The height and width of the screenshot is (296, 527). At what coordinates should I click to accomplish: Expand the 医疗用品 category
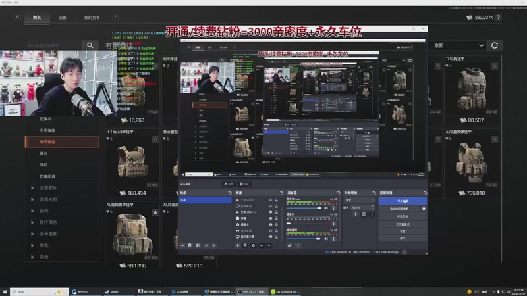tap(32, 222)
